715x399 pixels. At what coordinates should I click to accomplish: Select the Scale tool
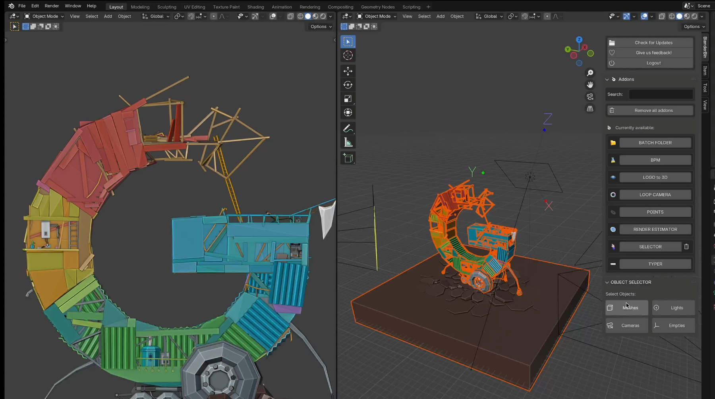click(348, 99)
